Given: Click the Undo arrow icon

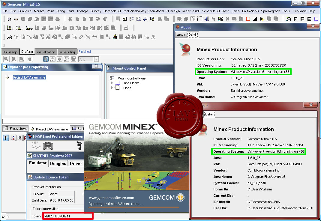Looking at the screenshot, I should coord(98,19).
